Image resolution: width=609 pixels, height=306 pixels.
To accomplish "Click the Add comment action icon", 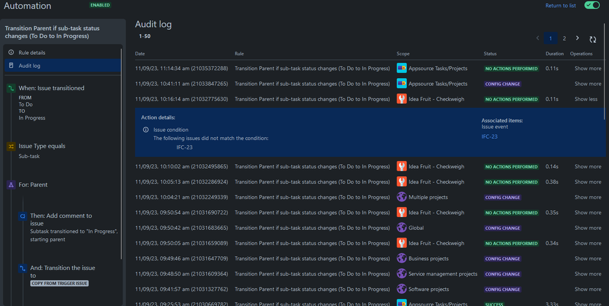I will [x=23, y=216].
